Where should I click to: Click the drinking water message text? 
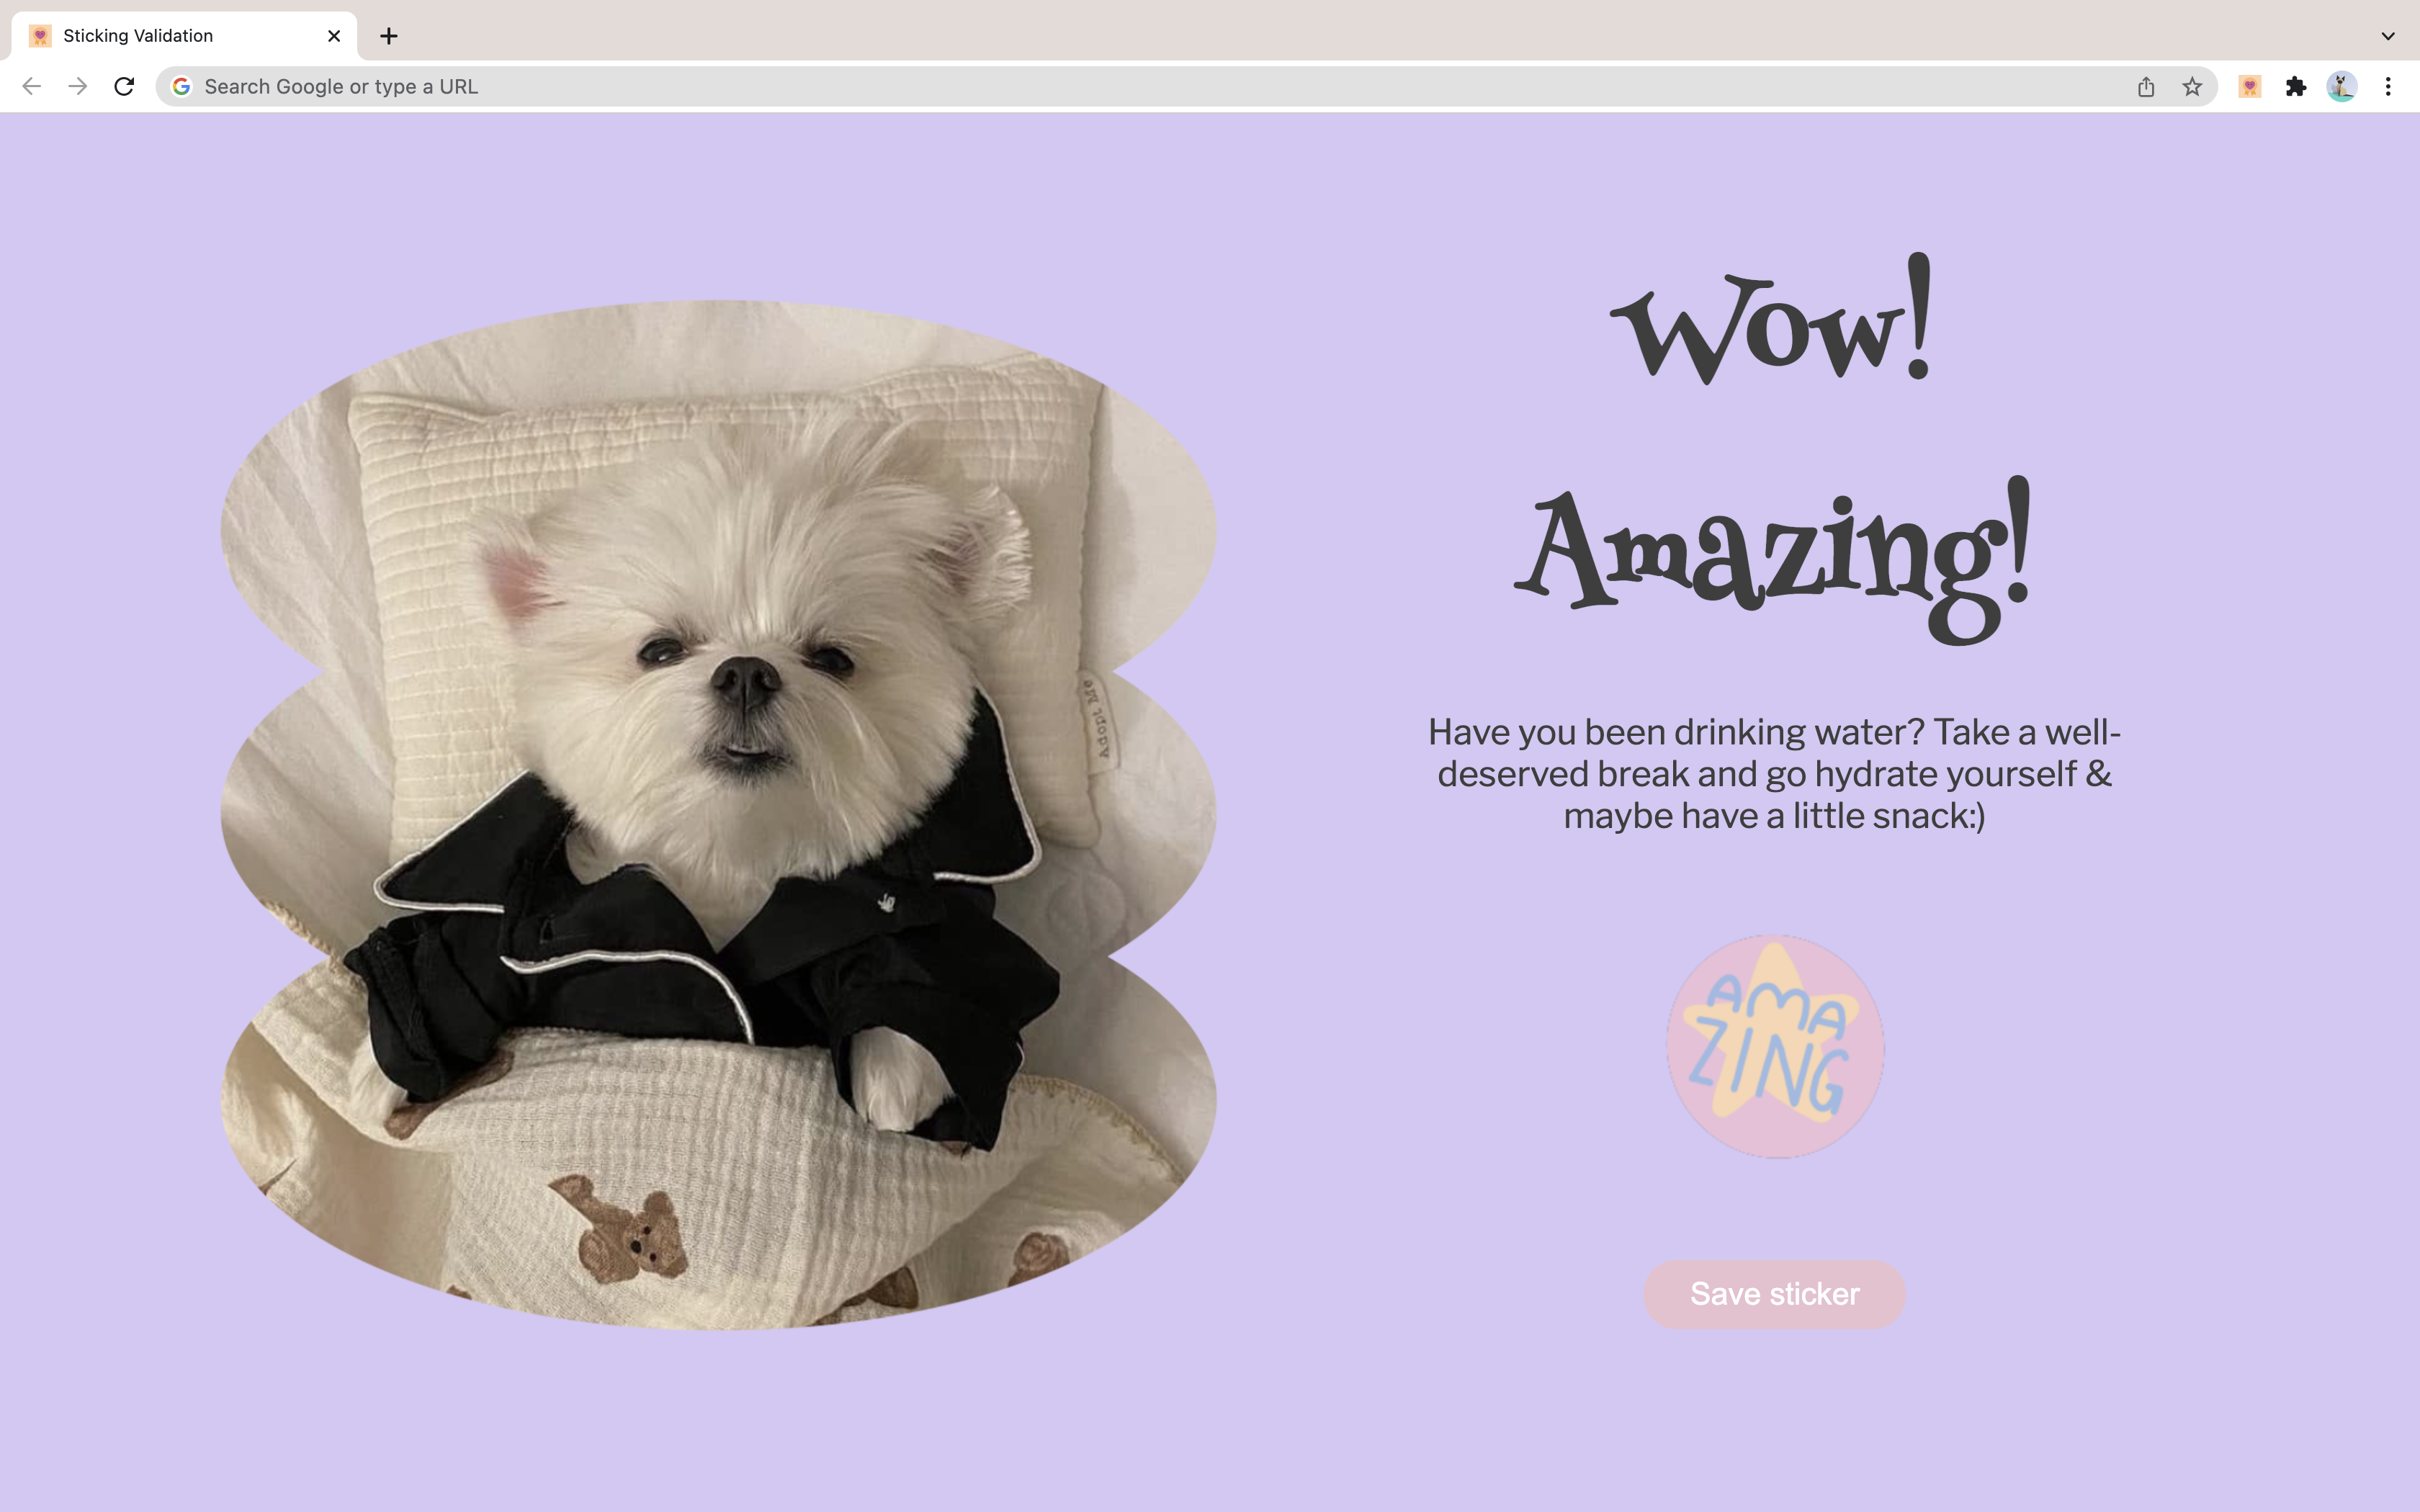[x=1774, y=774]
